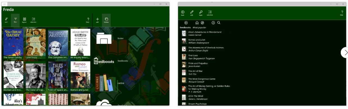The width and height of the screenshot is (348, 109).
Task: Click author name Sun Tzu
Action: pos(193,74)
